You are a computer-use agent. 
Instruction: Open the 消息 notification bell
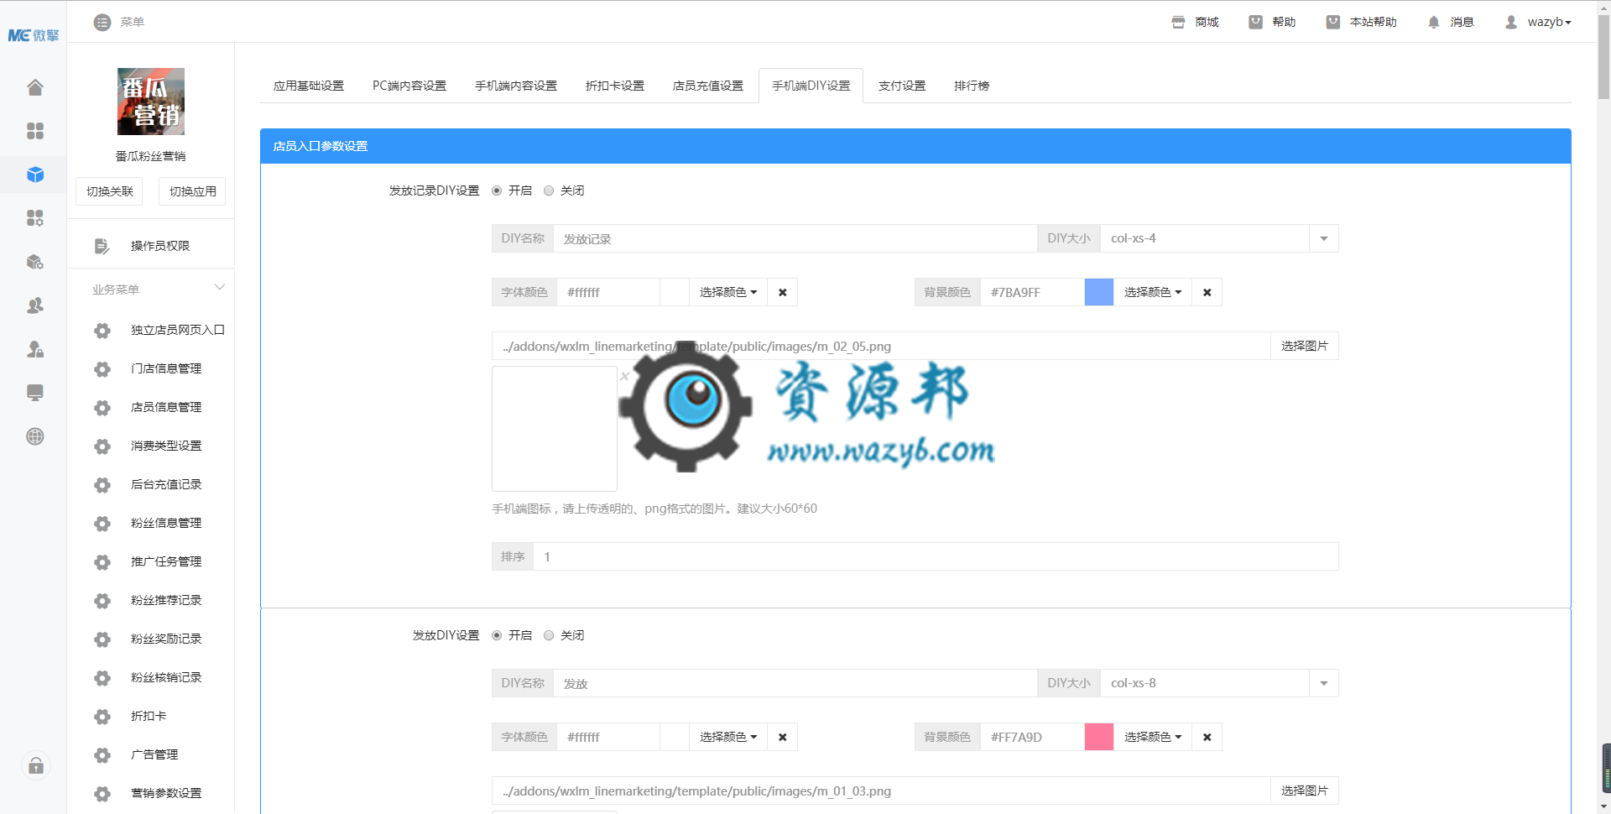[1433, 22]
